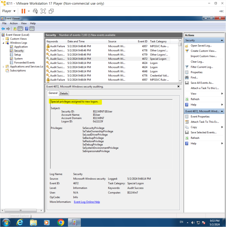Screen dimensions: 226x227
Task: Click Import Custom View action
Action: 203,56
